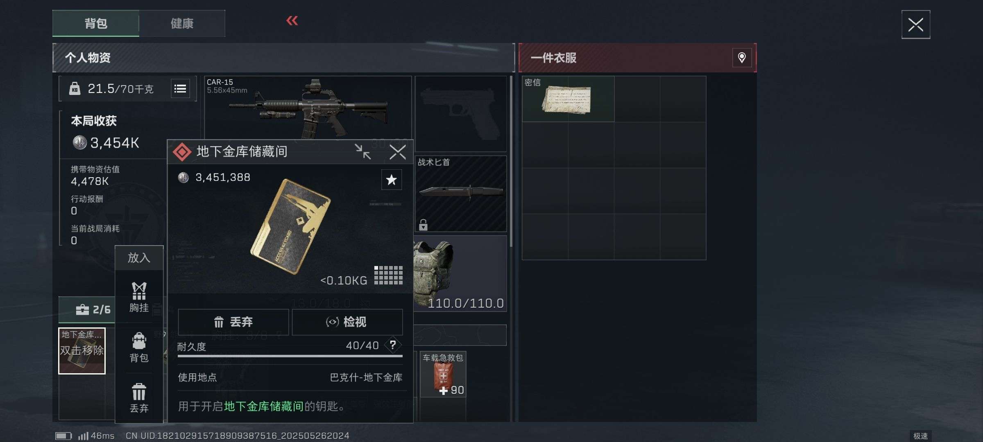Image resolution: width=983 pixels, height=442 pixels.
Task: Click the inventory panel vertical scrollbar
Action: [511, 161]
